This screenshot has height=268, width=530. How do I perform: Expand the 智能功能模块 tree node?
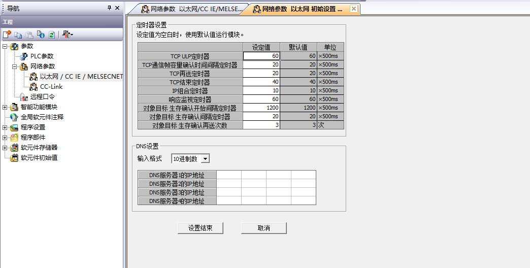pyautogui.click(x=5, y=107)
